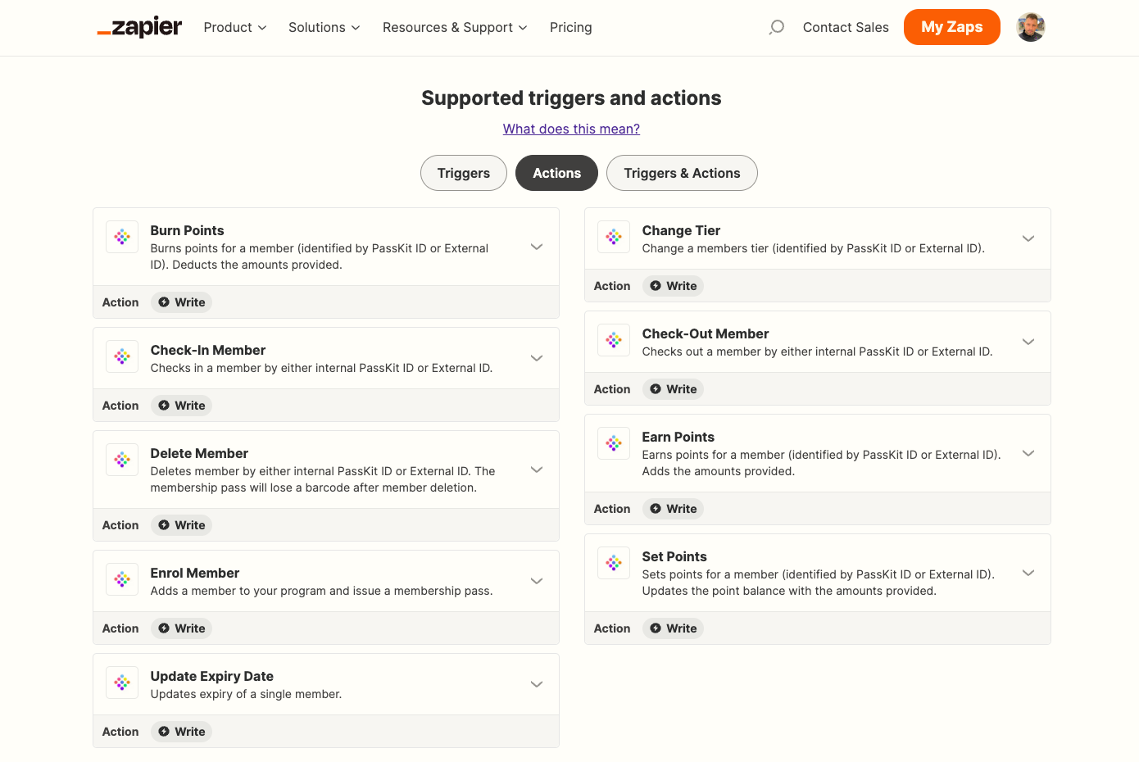Image resolution: width=1139 pixels, height=762 pixels.
Task: Click the Enrol Member title
Action: (195, 574)
